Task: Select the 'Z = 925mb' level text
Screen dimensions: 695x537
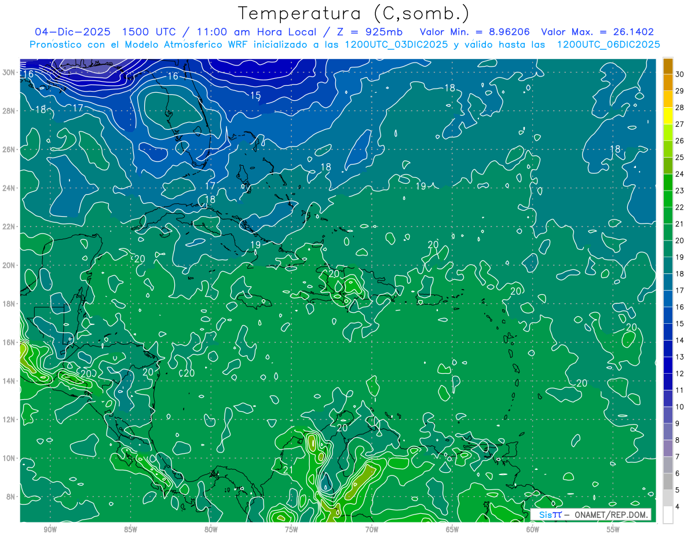Action: tap(369, 32)
